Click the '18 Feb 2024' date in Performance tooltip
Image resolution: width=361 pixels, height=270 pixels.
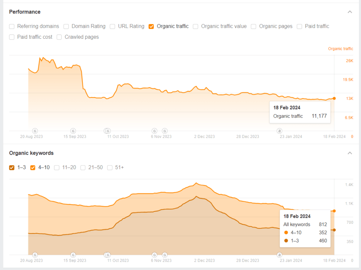[287, 108]
